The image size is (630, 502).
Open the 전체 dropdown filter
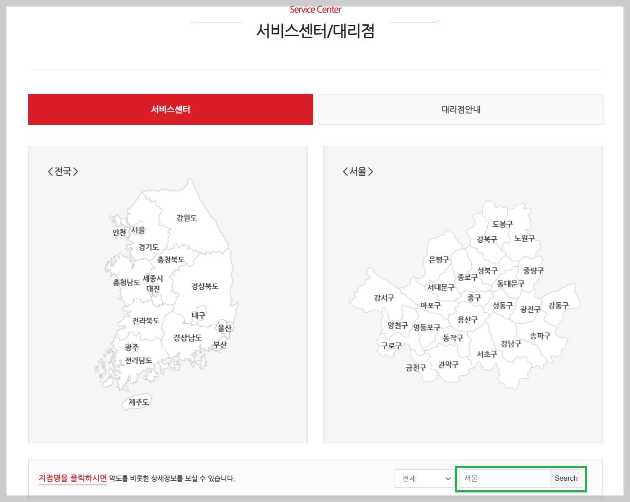pyautogui.click(x=426, y=479)
